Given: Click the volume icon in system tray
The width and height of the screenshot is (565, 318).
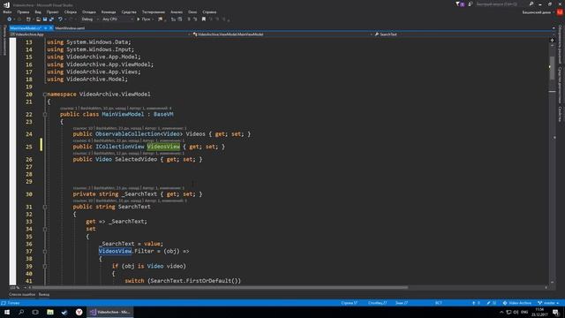Looking at the screenshot, I should 516,312.
